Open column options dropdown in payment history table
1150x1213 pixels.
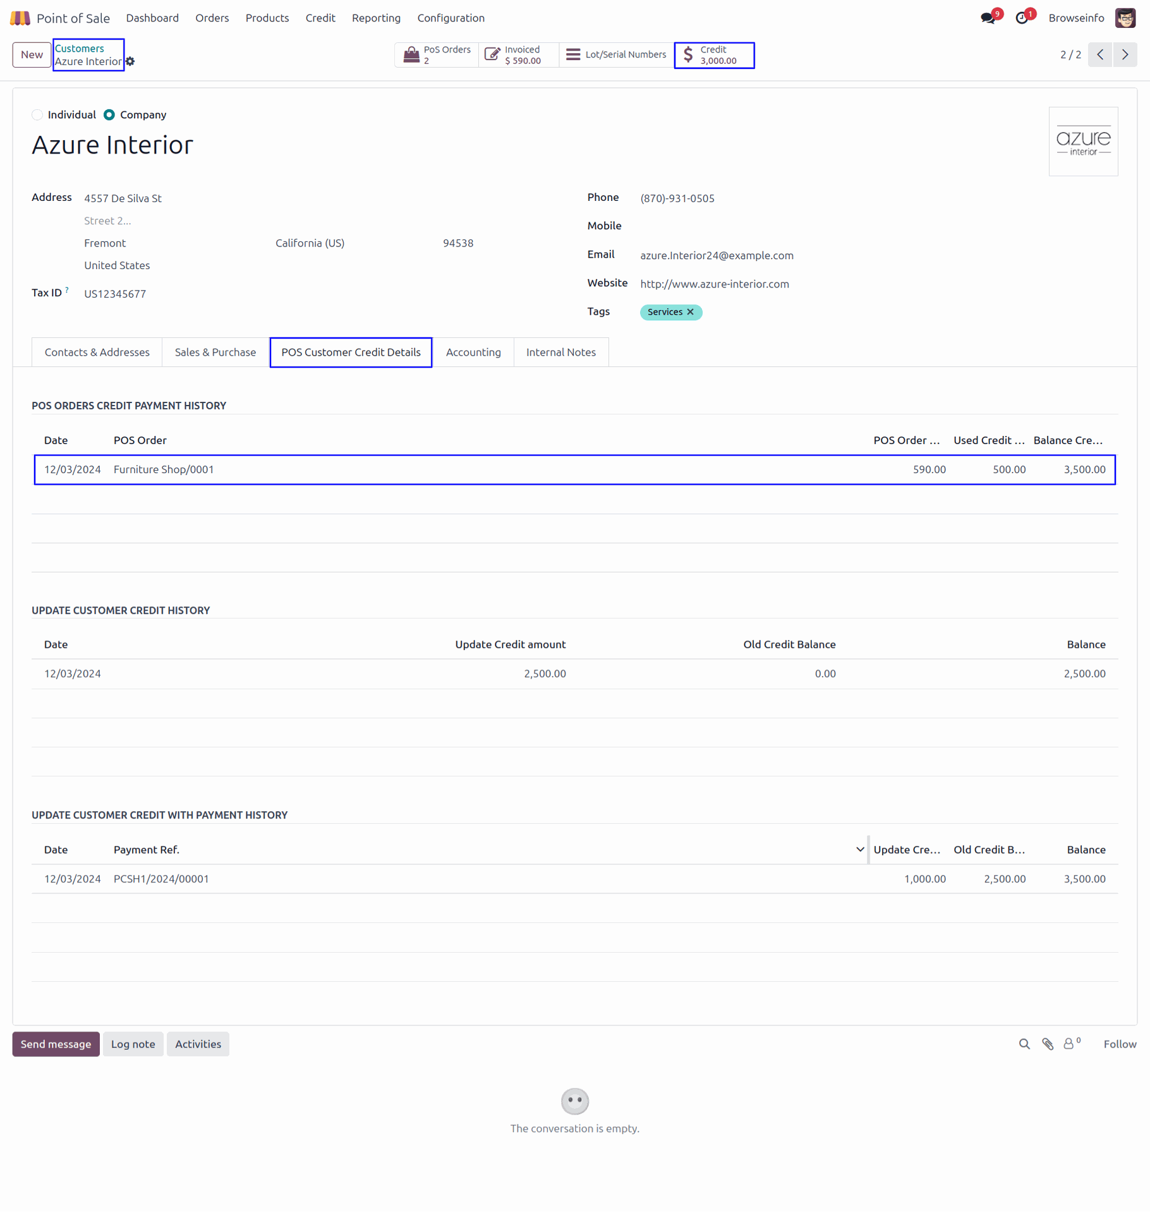click(860, 850)
